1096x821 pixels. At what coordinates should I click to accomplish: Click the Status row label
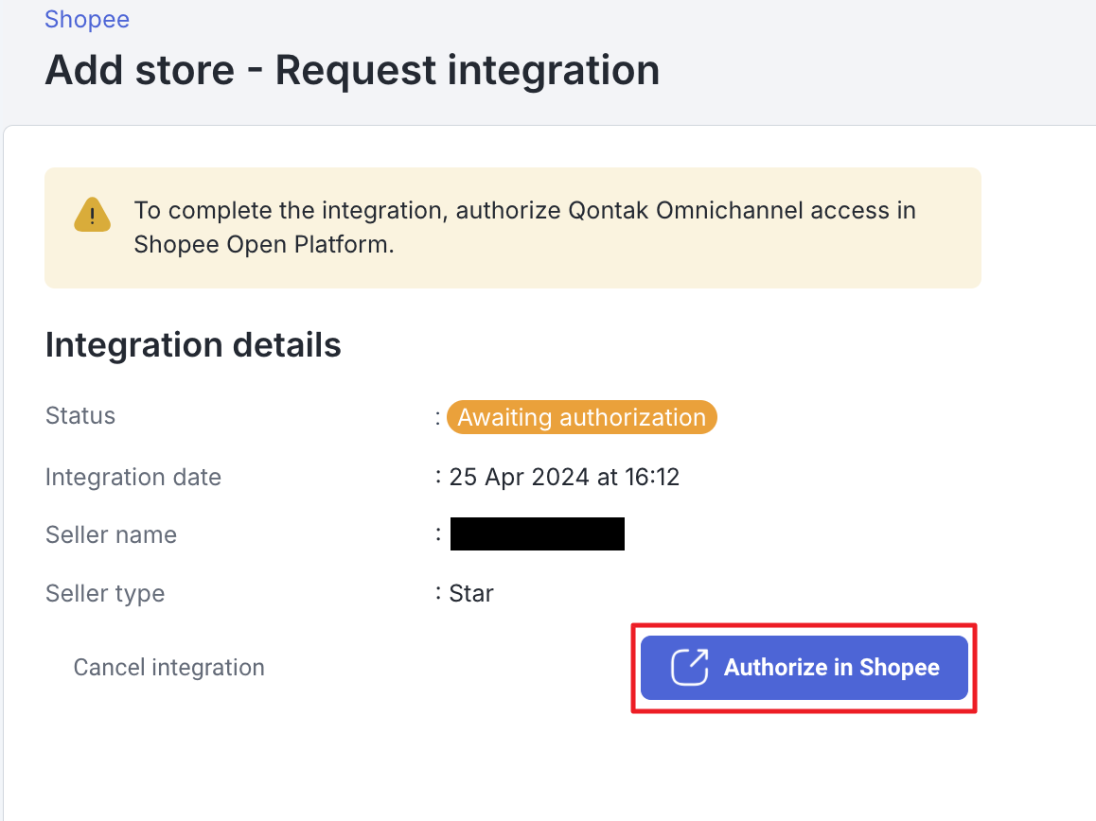[80, 415]
